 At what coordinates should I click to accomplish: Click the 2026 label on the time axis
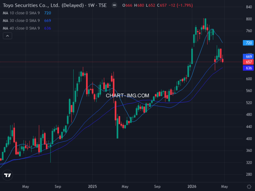(192, 186)
